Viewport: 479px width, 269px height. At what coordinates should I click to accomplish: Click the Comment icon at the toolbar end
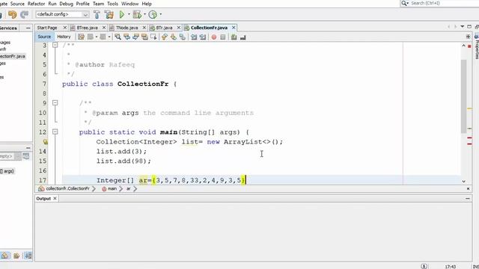tap(242, 37)
